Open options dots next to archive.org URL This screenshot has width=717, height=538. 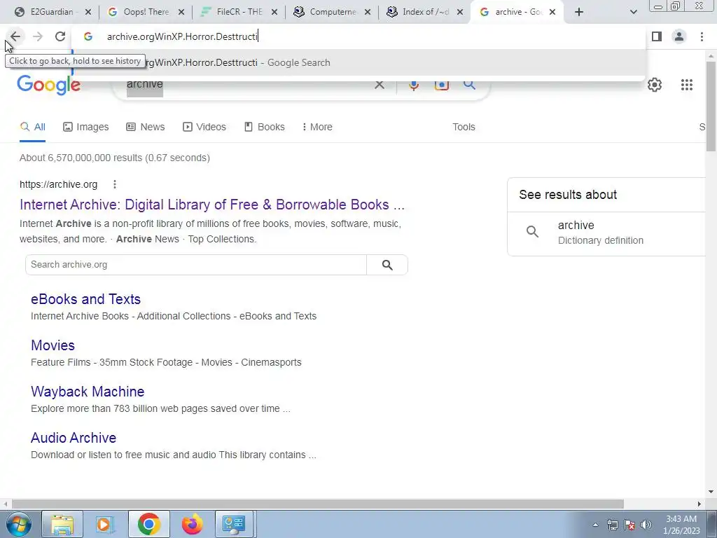[115, 184]
